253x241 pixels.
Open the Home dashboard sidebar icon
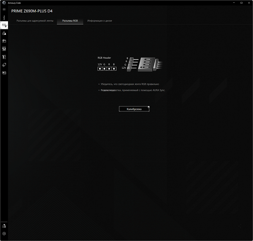point(4,17)
